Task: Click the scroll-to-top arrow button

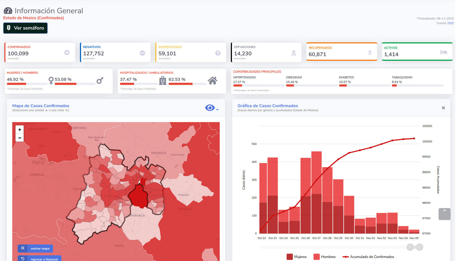Action: click(445, 214)
